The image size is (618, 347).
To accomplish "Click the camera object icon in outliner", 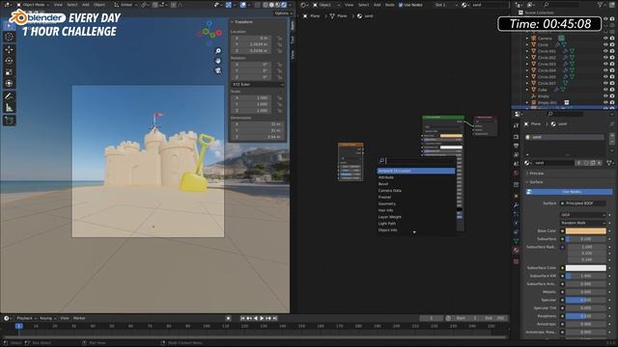I will click(534, 39).
